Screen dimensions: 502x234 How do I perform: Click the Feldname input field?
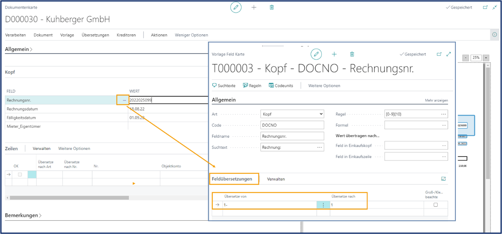(292, 136)
